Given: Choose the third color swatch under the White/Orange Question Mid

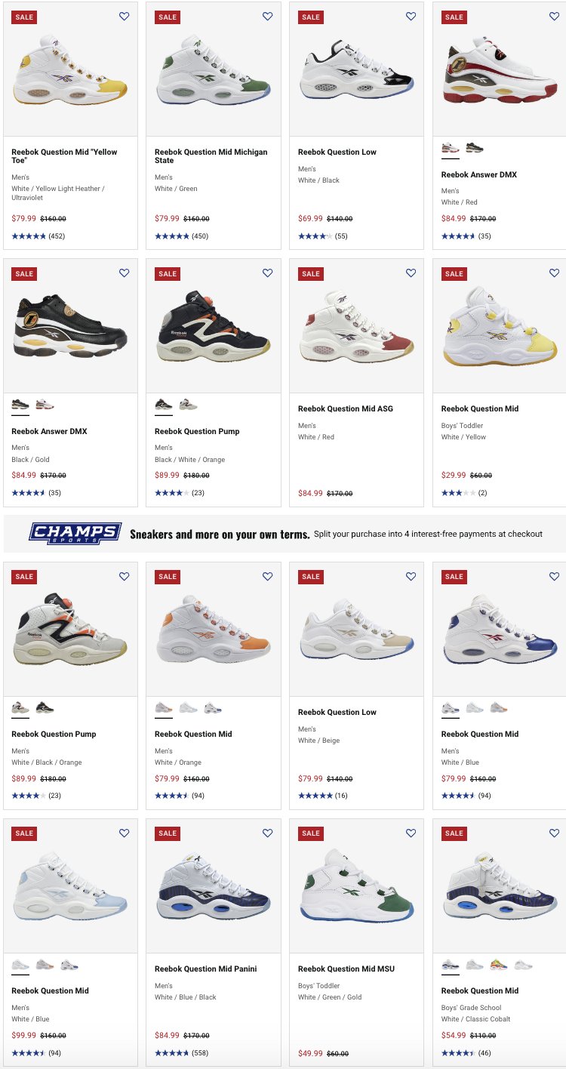Looking at the screenshot, I should coord(213,708).
